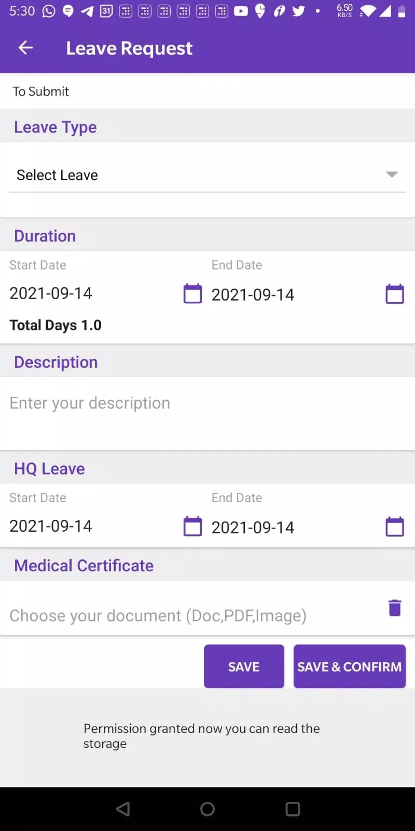Click SAVE & CONFIRM button
Image resolution: width=415 pixels, height=831 pixels.
(350, 666)
